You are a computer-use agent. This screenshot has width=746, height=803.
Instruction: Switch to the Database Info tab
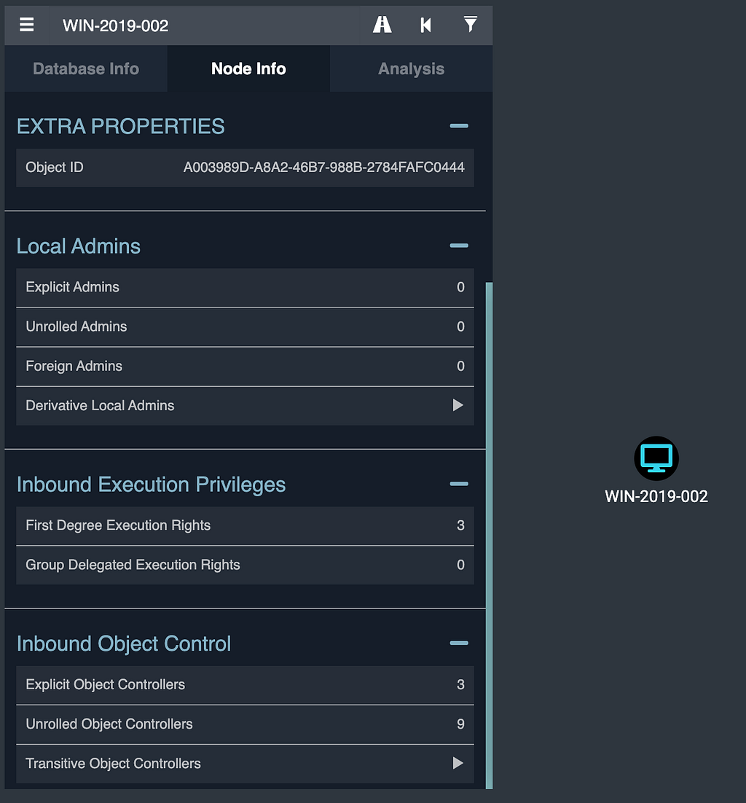(86, 68)
